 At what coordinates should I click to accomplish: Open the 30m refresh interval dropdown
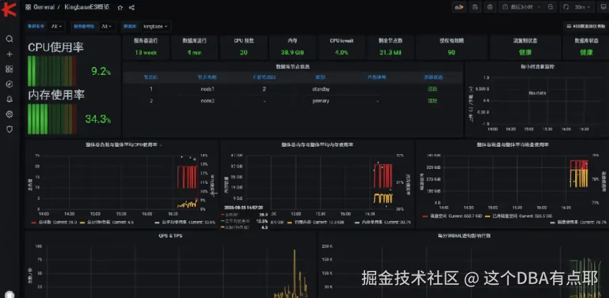[x=583, y=7]
